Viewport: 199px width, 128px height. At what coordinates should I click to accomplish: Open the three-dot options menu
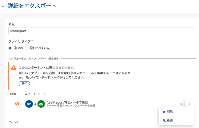tap(190, 104)
